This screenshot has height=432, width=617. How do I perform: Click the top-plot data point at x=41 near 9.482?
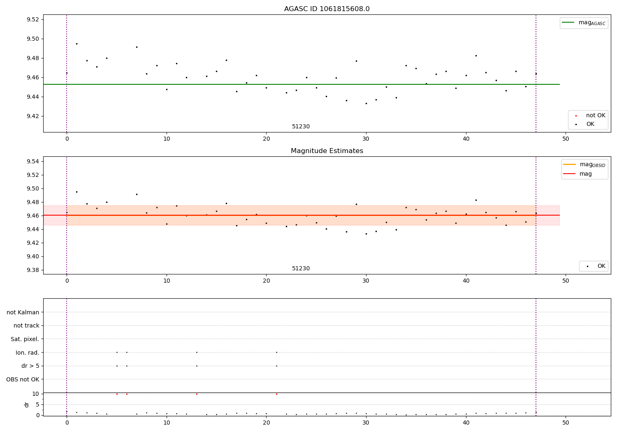[476, 56]
